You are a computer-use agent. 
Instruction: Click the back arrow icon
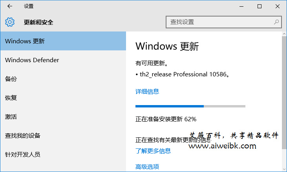pos(10,6)
